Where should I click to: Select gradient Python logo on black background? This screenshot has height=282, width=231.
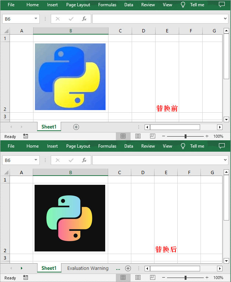(x=70, y=218)
